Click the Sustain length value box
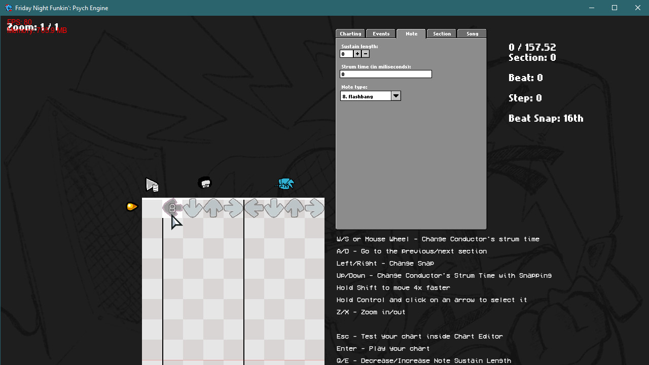This screenshot has height=365, width=649. click(x=346, y=54)
